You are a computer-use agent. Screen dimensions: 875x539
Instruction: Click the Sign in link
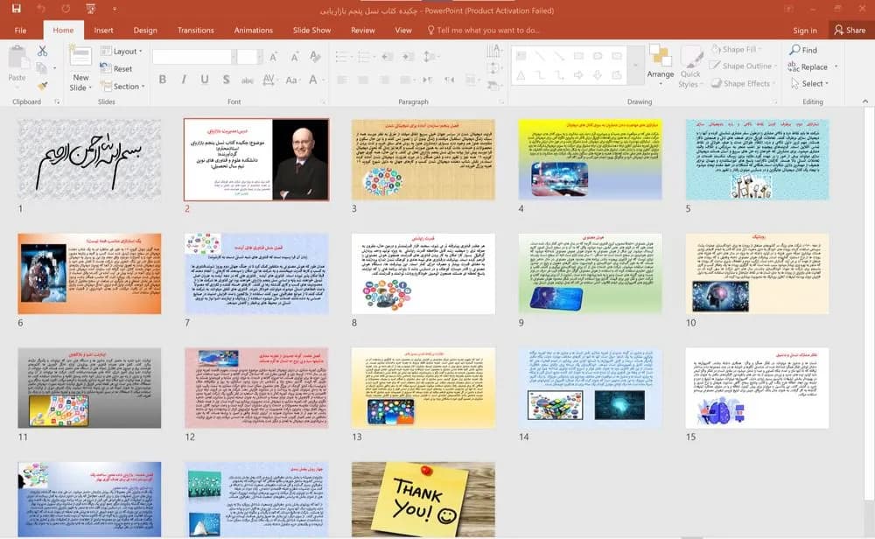(805, 30)
